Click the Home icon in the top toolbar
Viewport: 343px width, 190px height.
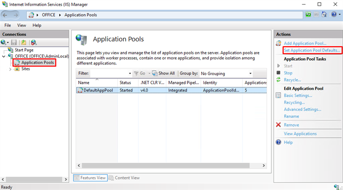pos(324,15)
